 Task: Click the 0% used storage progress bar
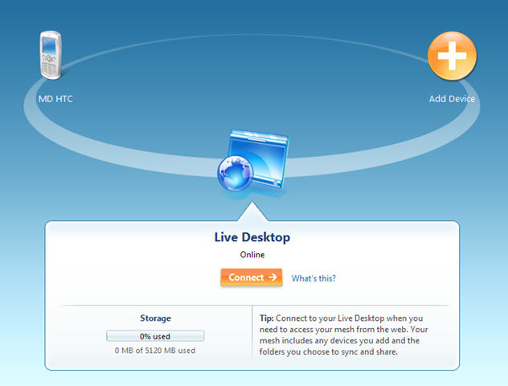pyautogui.click(x=155, y=336)
